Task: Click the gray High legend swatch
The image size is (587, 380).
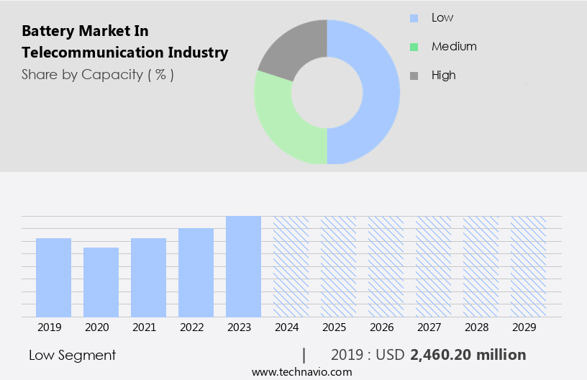Action: pyautogui.click(x=414, y=76)
